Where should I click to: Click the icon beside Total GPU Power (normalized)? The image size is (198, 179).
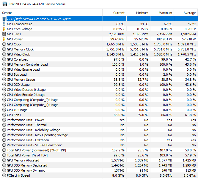tap(4, 150)
